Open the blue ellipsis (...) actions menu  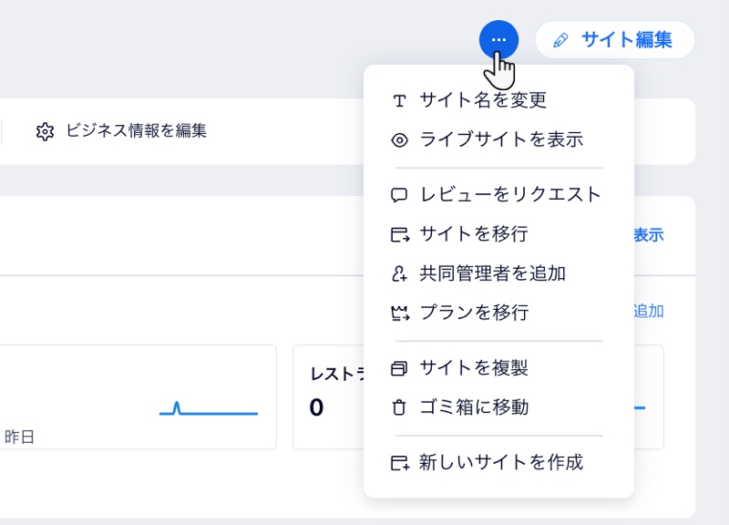coord(499,39)
